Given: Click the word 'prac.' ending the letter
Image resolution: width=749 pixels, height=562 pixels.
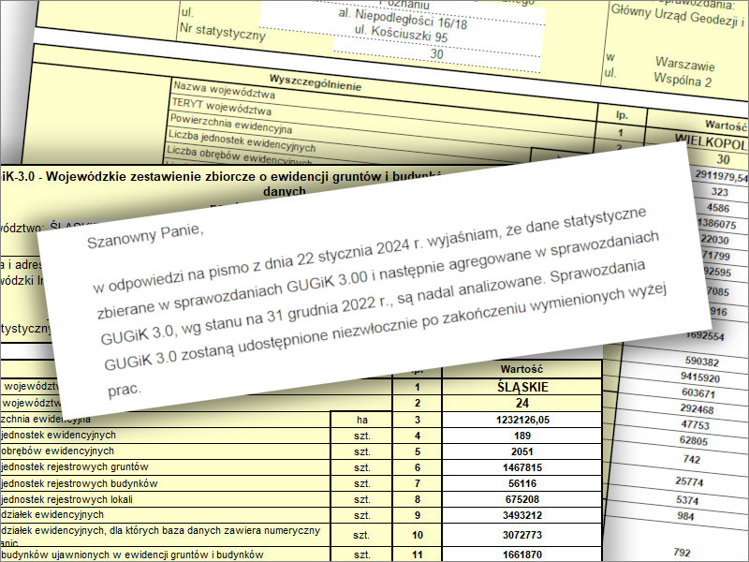Looking at the screenshot, I should 125,390.
